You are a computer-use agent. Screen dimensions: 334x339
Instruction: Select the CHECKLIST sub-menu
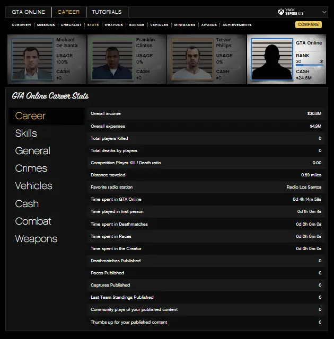71,25
